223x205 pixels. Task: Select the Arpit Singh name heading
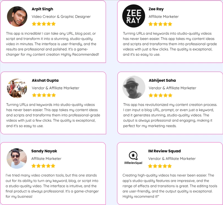[42, 9]
